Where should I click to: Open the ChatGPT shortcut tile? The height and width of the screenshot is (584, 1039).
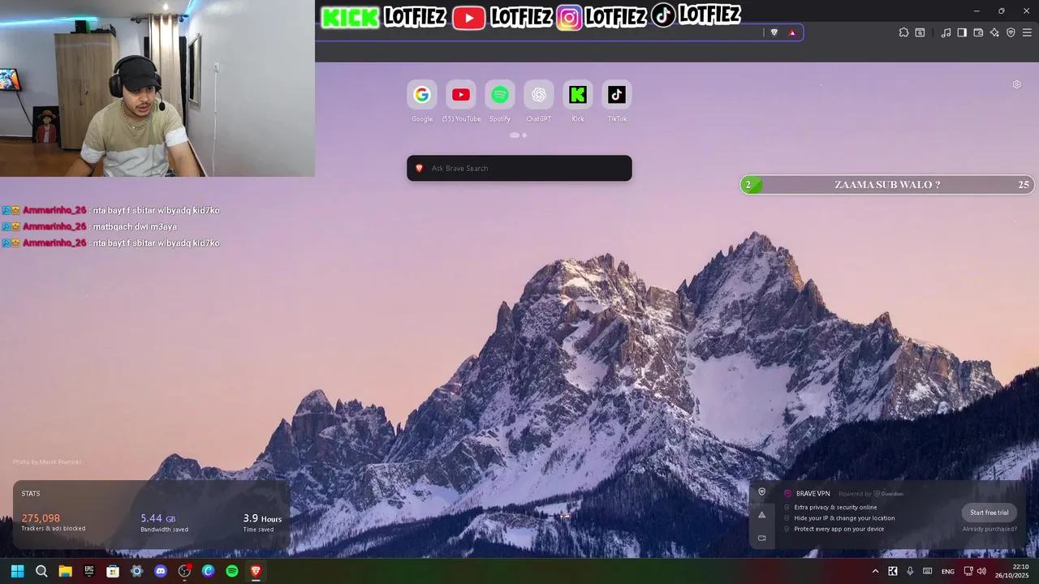click(x=539, y=95)
